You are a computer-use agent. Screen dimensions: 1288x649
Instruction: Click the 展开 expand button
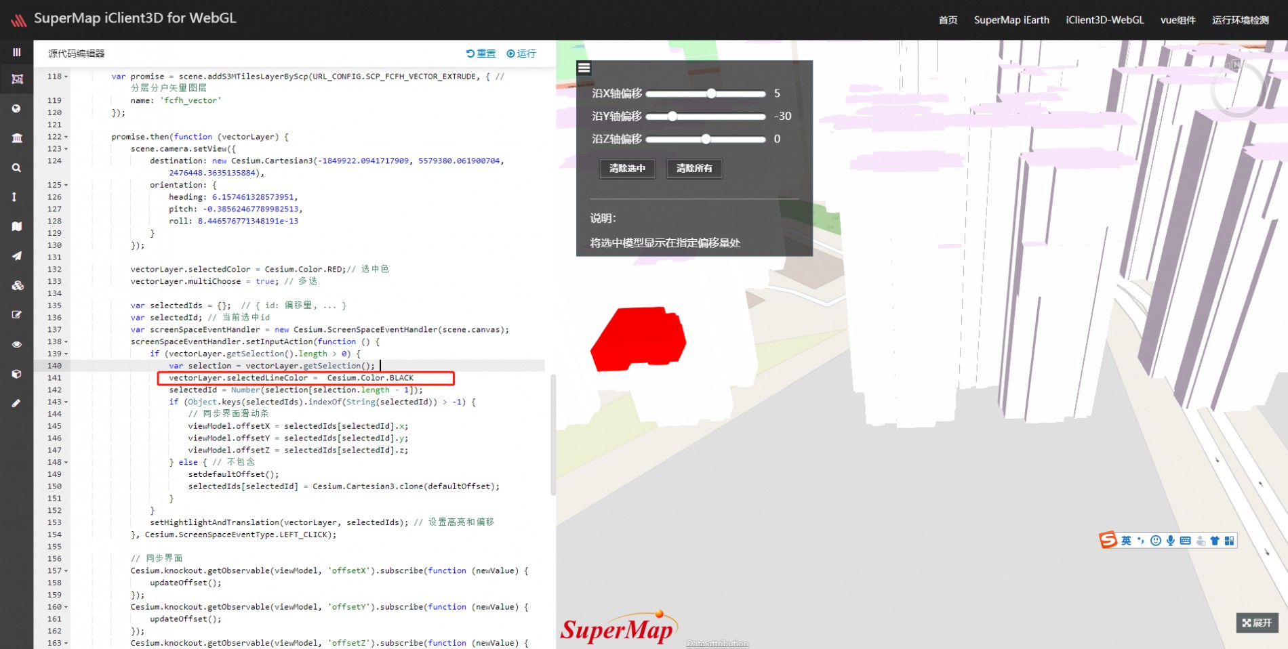[x=1257, y=623]
